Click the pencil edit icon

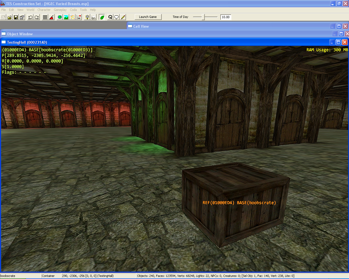(123, 17)
